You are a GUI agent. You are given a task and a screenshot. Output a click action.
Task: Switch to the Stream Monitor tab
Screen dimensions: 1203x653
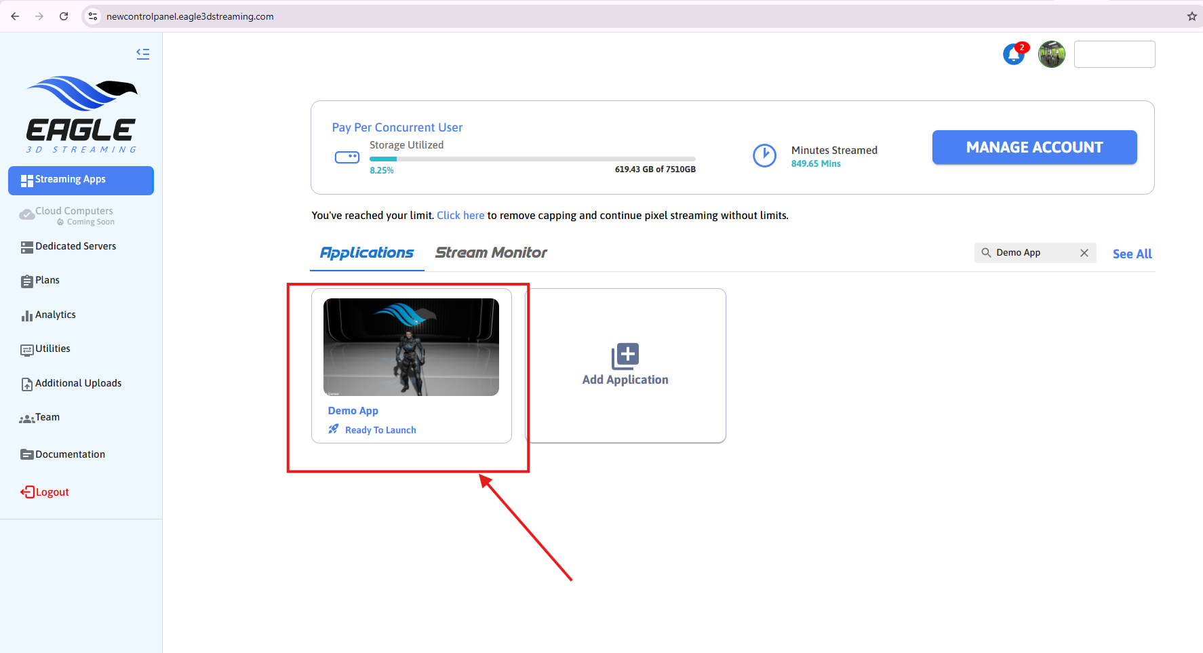[491, 253]
